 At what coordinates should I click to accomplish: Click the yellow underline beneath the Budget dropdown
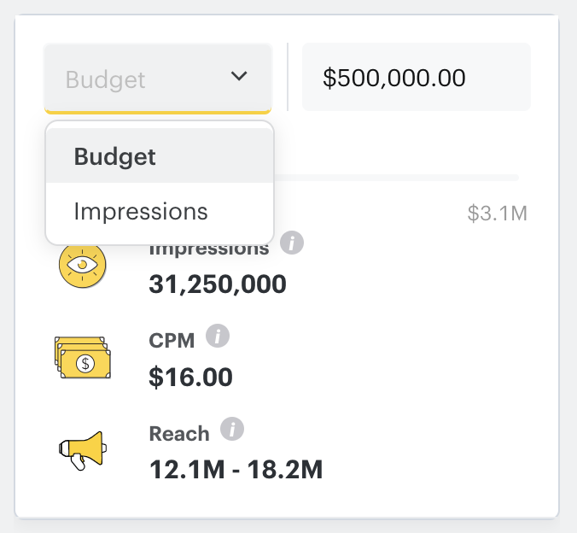(158, 112)
